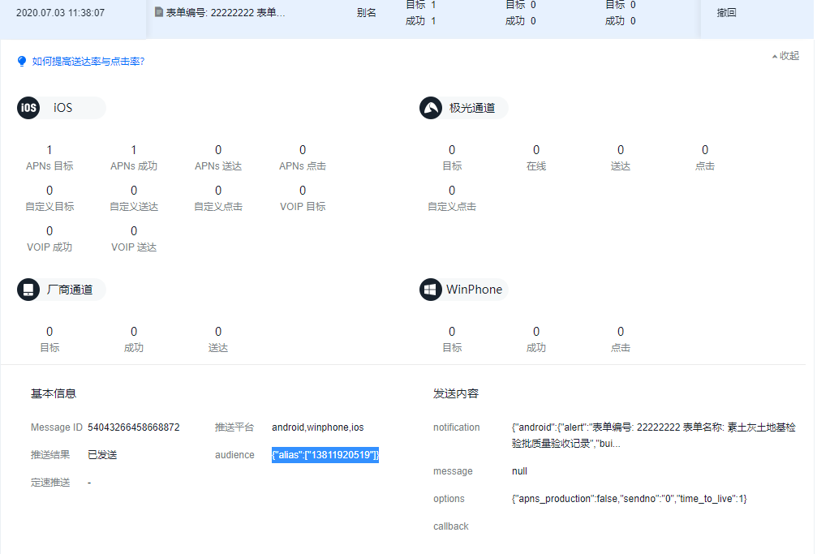The image size is (817, 554).
Task: Click the options JSON apns_production text
Action: coord(629,499)
